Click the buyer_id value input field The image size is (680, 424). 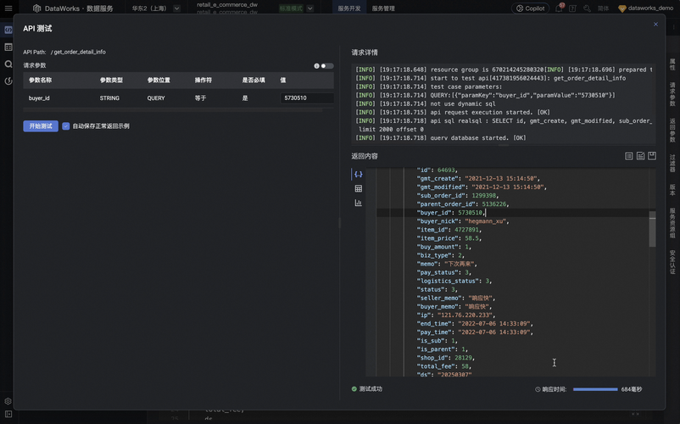(306, 98)
